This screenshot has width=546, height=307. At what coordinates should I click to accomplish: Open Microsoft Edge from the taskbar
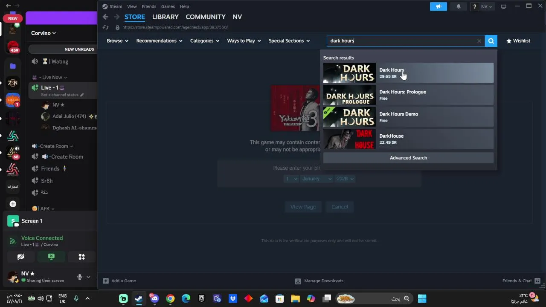(186, 298)
